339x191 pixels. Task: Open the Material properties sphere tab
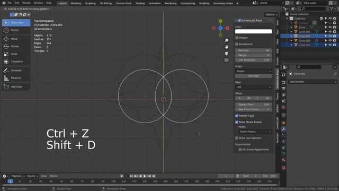click(284, 160)
